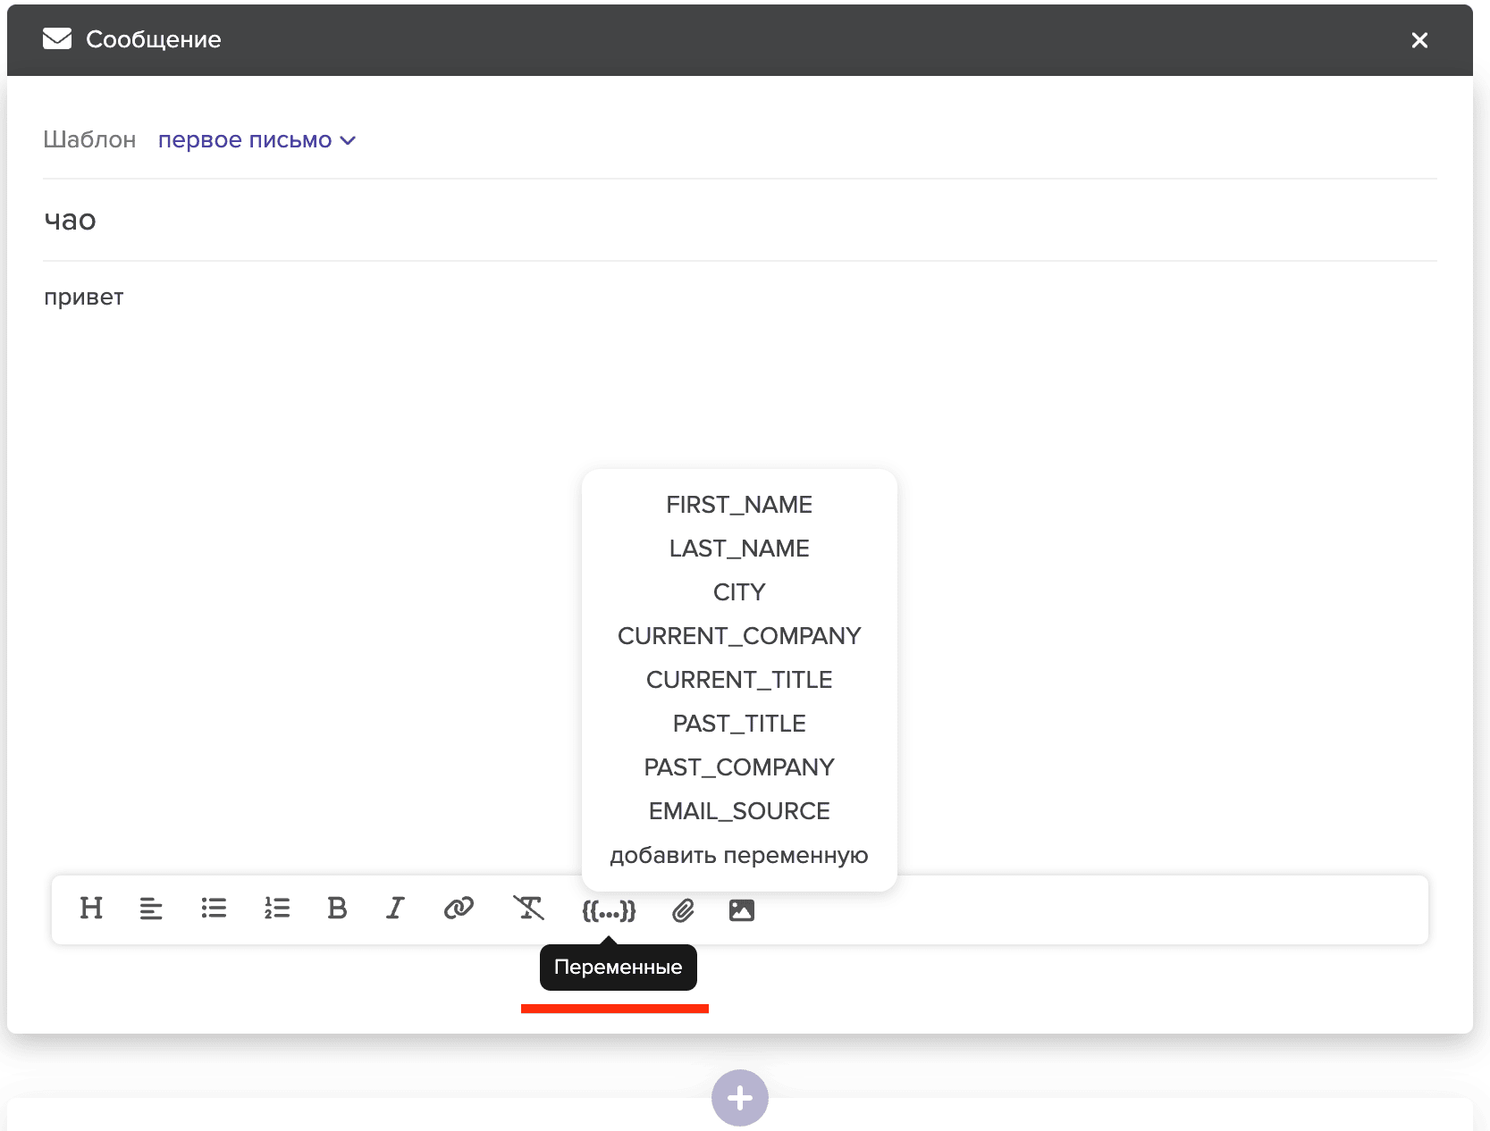The width and height of the screenshot is (1490, 1131).
Task: Insert an image into the message
Action: [742, 910]
